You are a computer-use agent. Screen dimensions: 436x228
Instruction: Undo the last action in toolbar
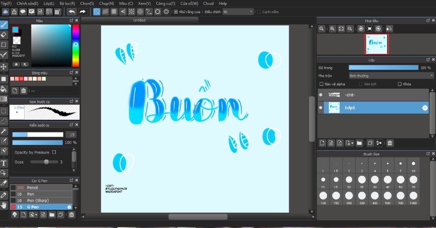tap(72, 11)
